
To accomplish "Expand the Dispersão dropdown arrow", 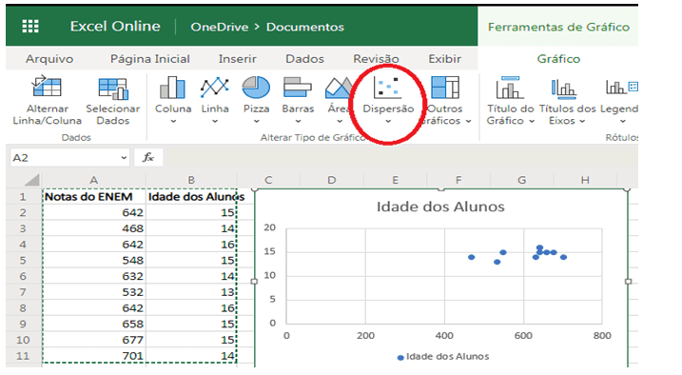I will [388, 122].
